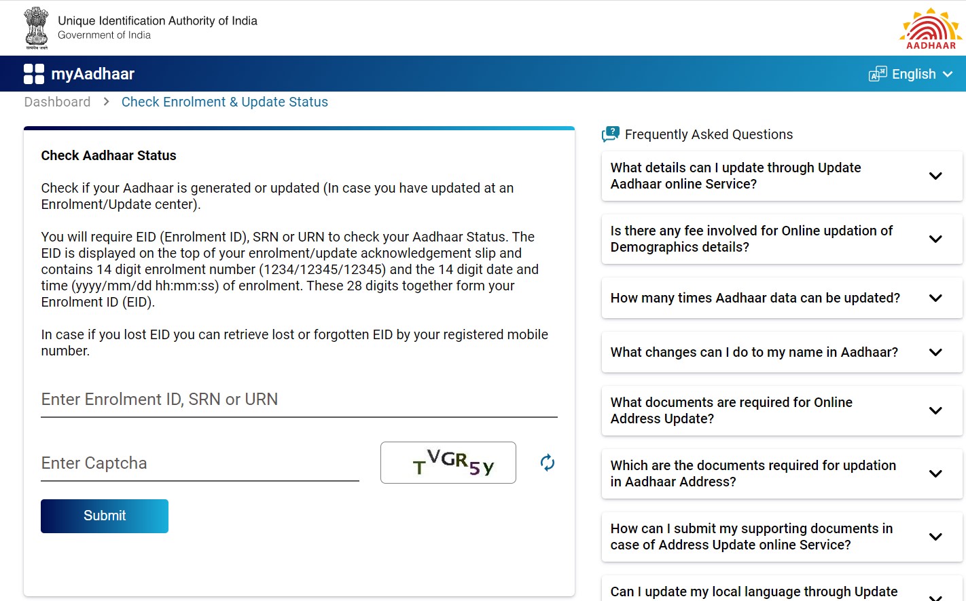
Task: Open Check Enrolment & Update Status breadcrumb
Action: 224,102
